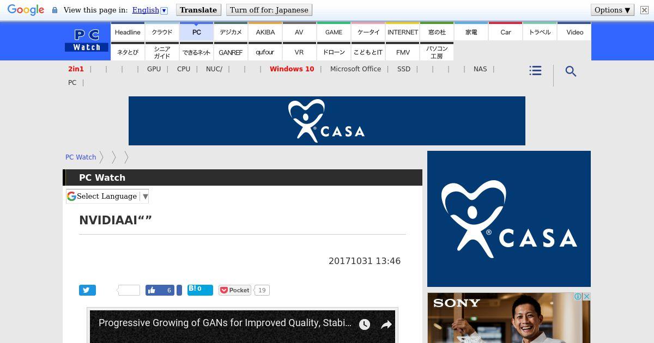Viewport: 654px width, 343px height.
Task: Click Turn off for: Japanese button
Action: tap(269, 10)
